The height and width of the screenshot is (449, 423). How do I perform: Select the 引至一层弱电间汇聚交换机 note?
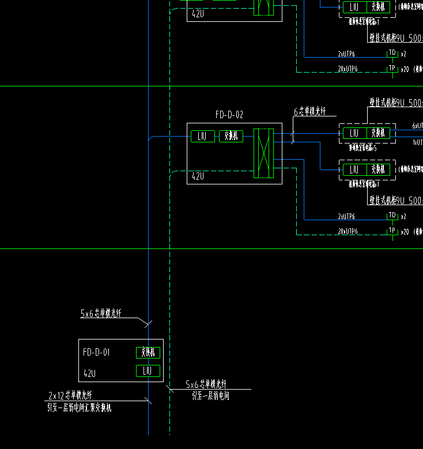coord(80,408)
